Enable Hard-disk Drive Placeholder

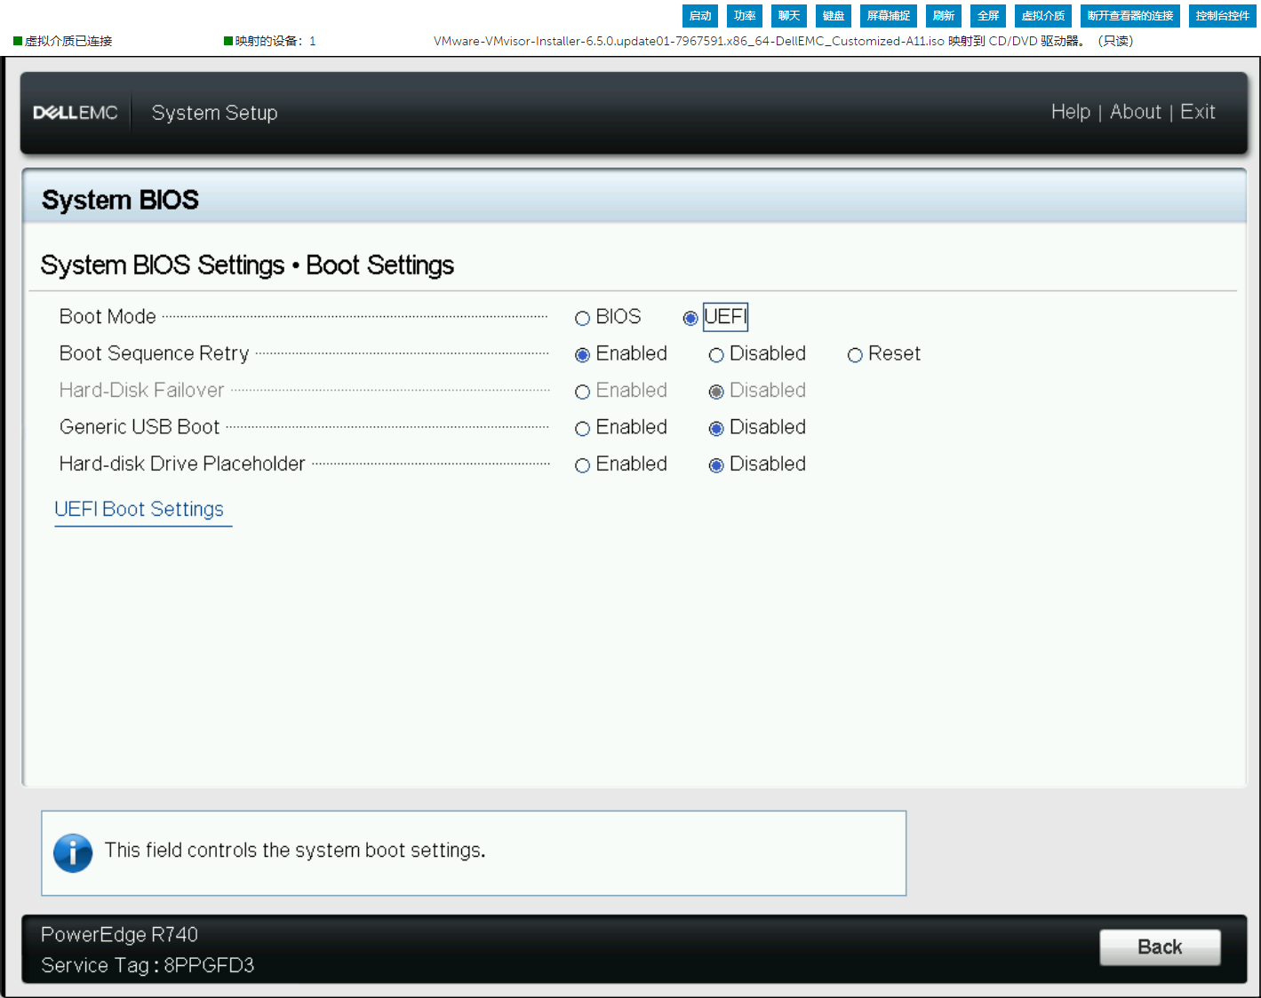582,465
